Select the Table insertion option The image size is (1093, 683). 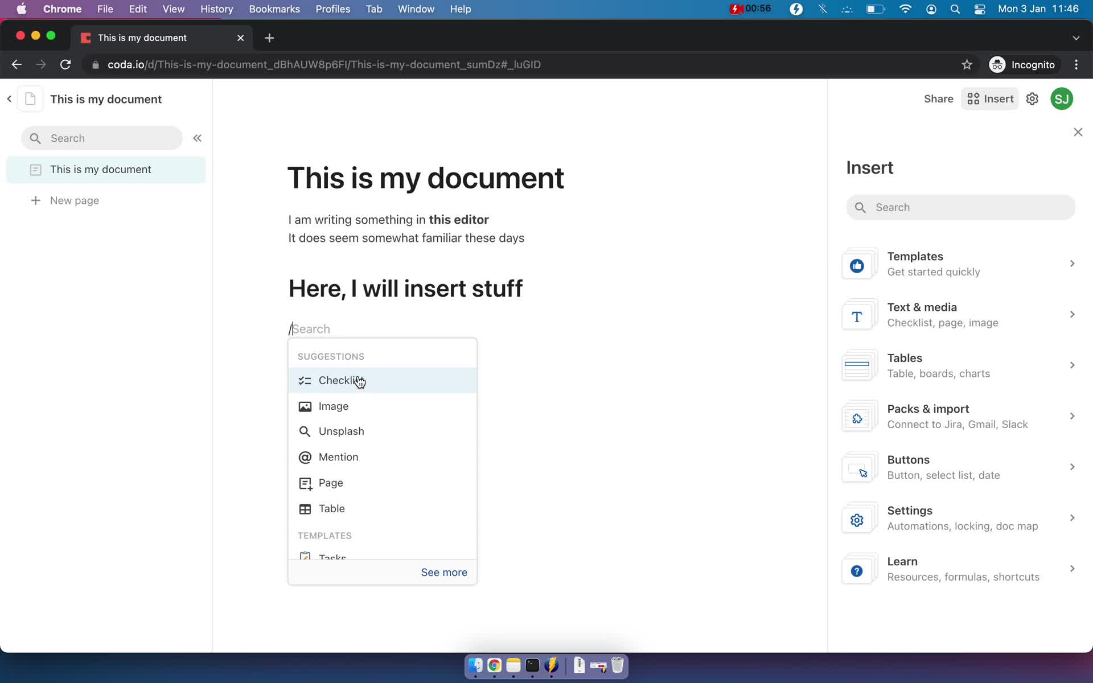pos(331,508)
